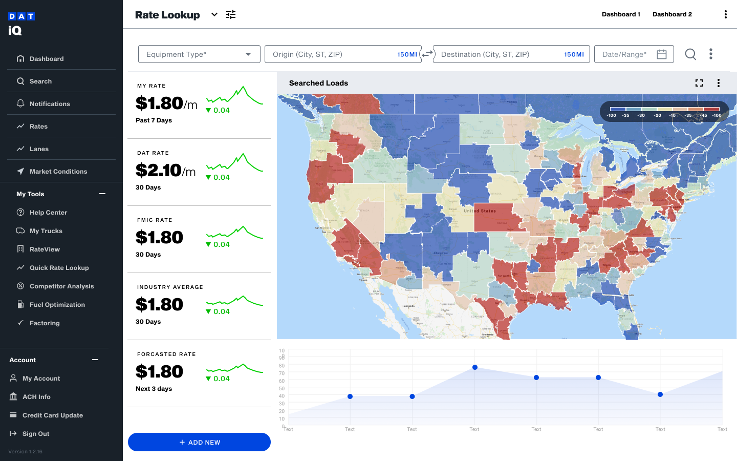
Task: Open Market Conditions in the sidebar
Action: [x=58, y=172]
